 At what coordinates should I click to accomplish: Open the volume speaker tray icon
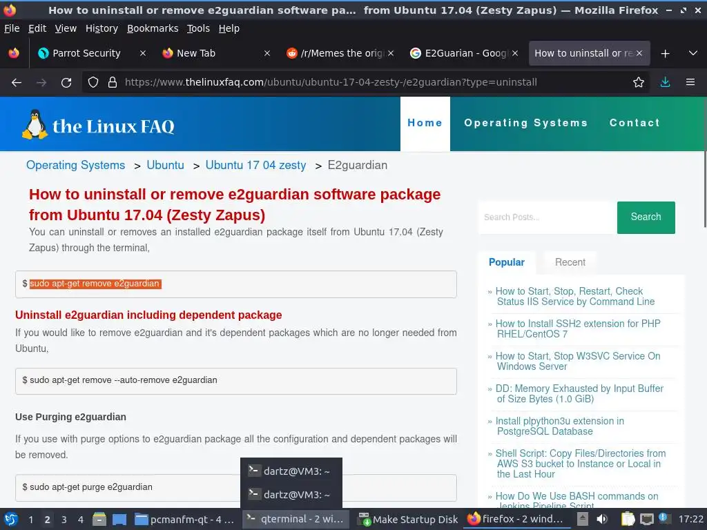point(601,519)
